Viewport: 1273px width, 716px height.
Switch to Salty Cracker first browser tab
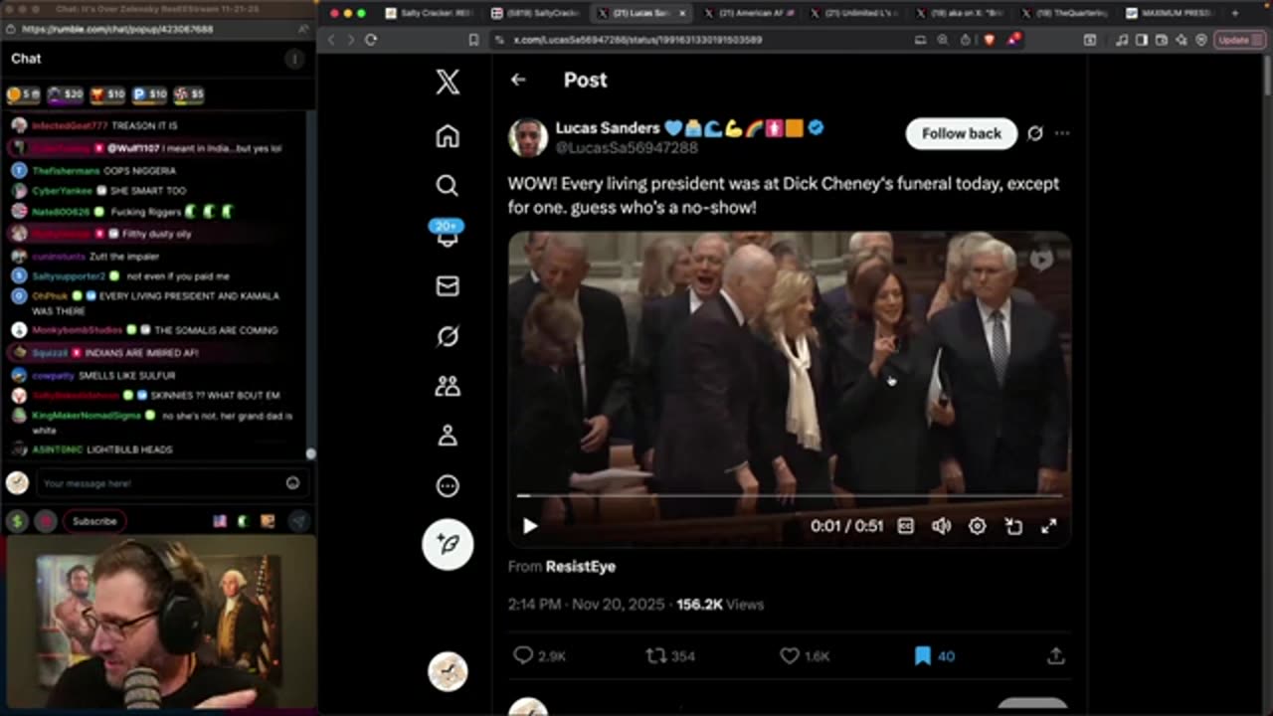[x=429, y=13]
